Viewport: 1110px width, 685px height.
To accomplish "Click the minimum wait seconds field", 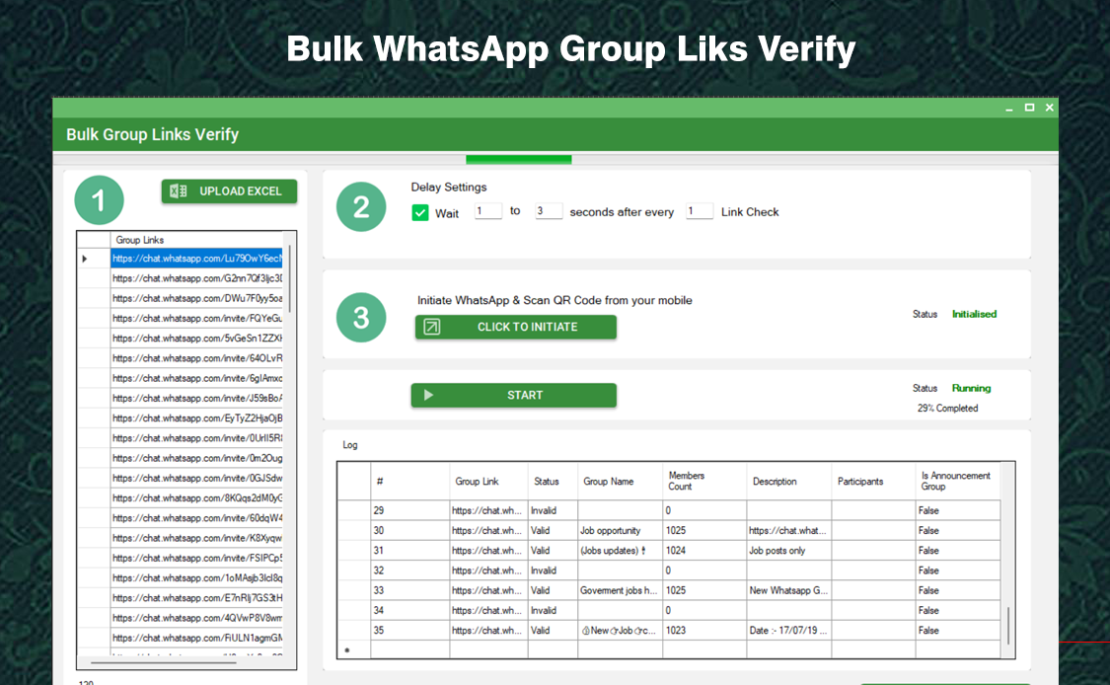I will [487, 211].
